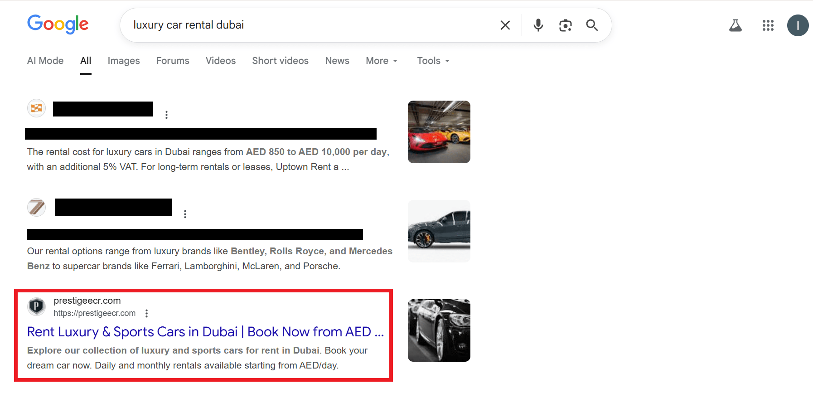
Task: Click snippet text 'Bentley, Rolls Royce, and Mercedes'
Action: pos(312,251)
